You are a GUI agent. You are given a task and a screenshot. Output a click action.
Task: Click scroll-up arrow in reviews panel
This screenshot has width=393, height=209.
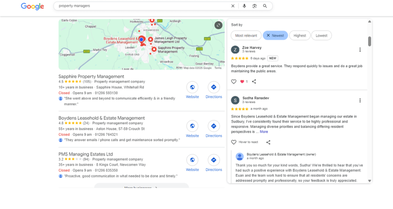pyautogui.click(x=370, y=21)
